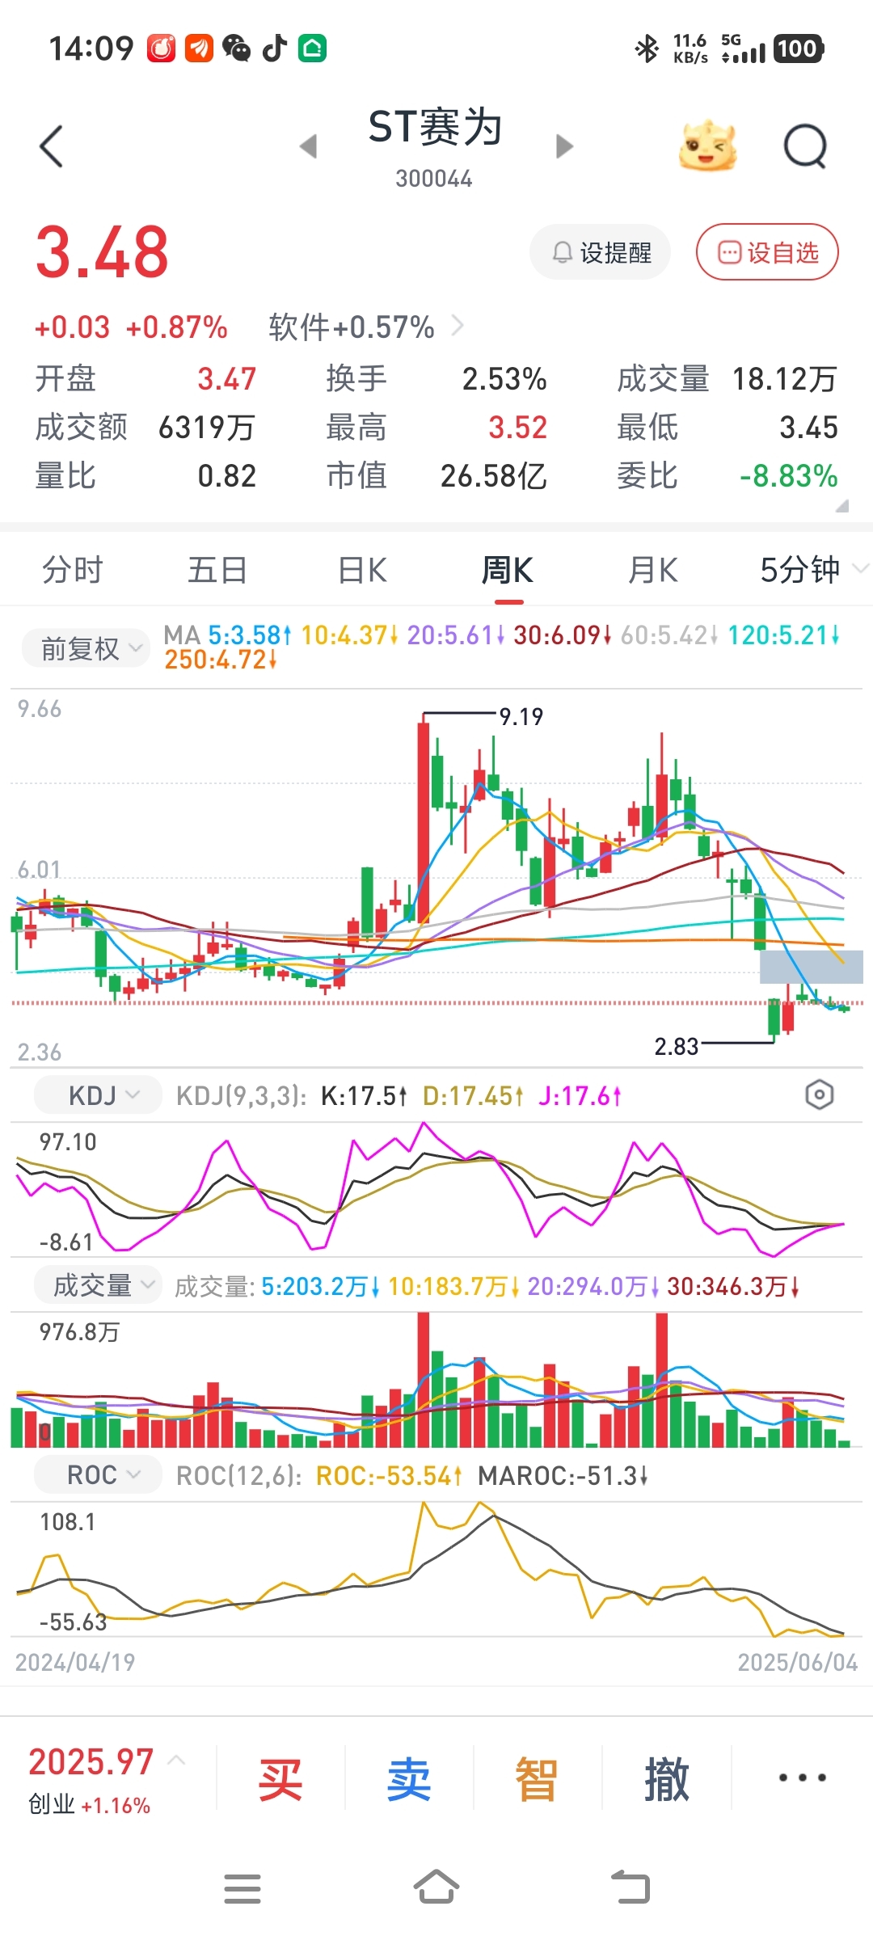Tap the 设提醒 alert button
Screen dimensions: 873x1940
(x=601, y=252)
